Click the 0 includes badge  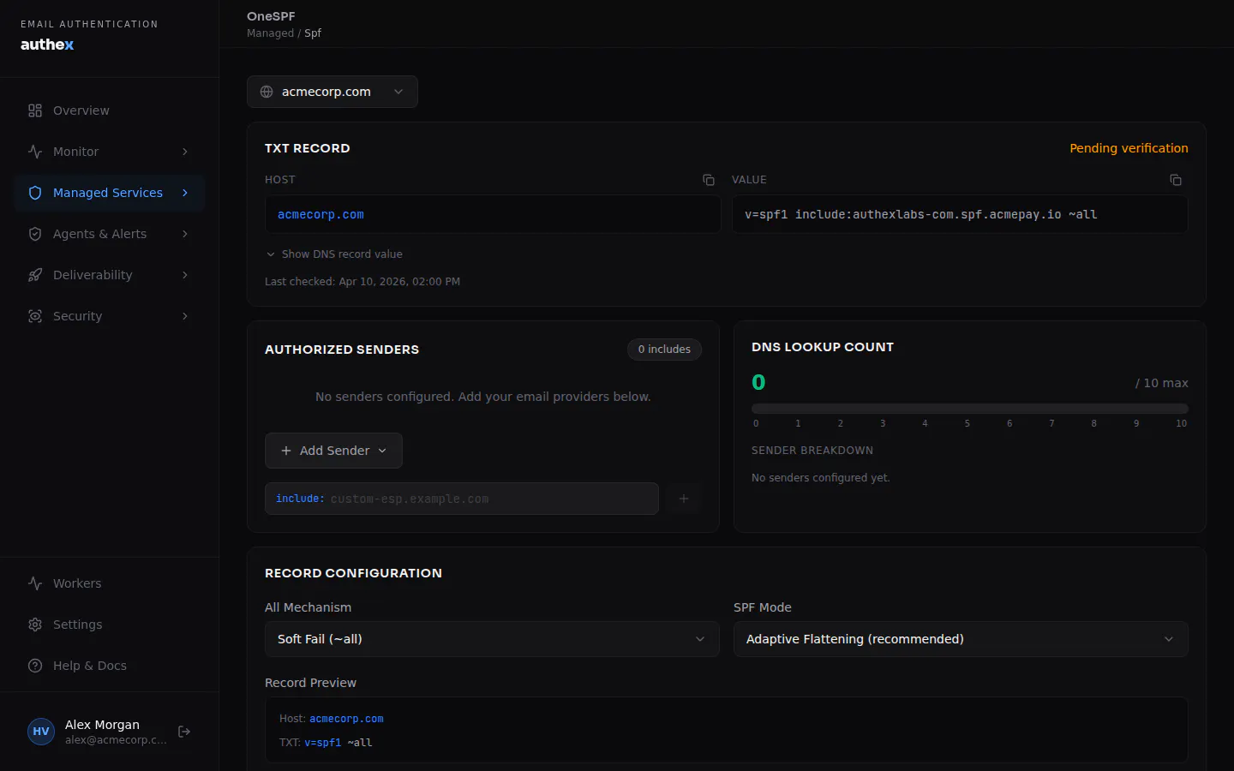[x=664, y=350]
